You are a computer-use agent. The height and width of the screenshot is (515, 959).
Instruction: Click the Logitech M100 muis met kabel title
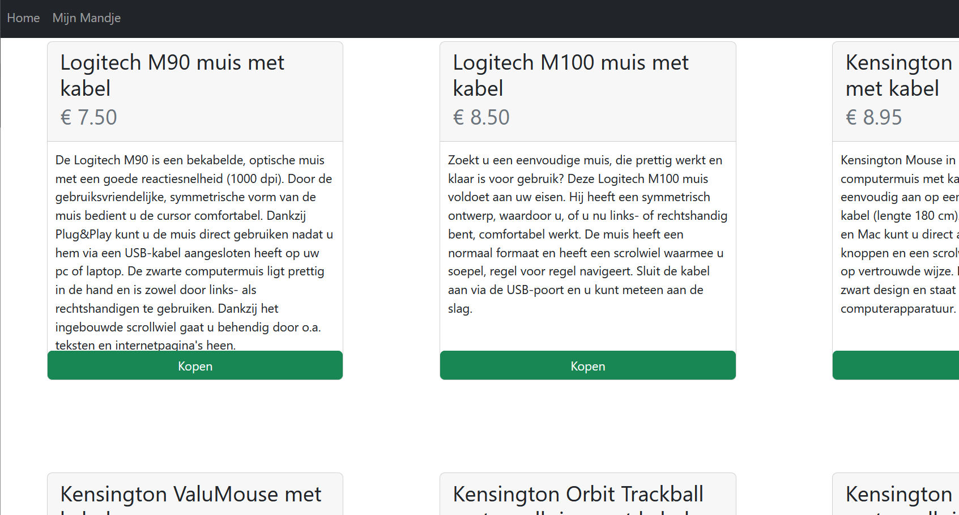tap(570, 75)
